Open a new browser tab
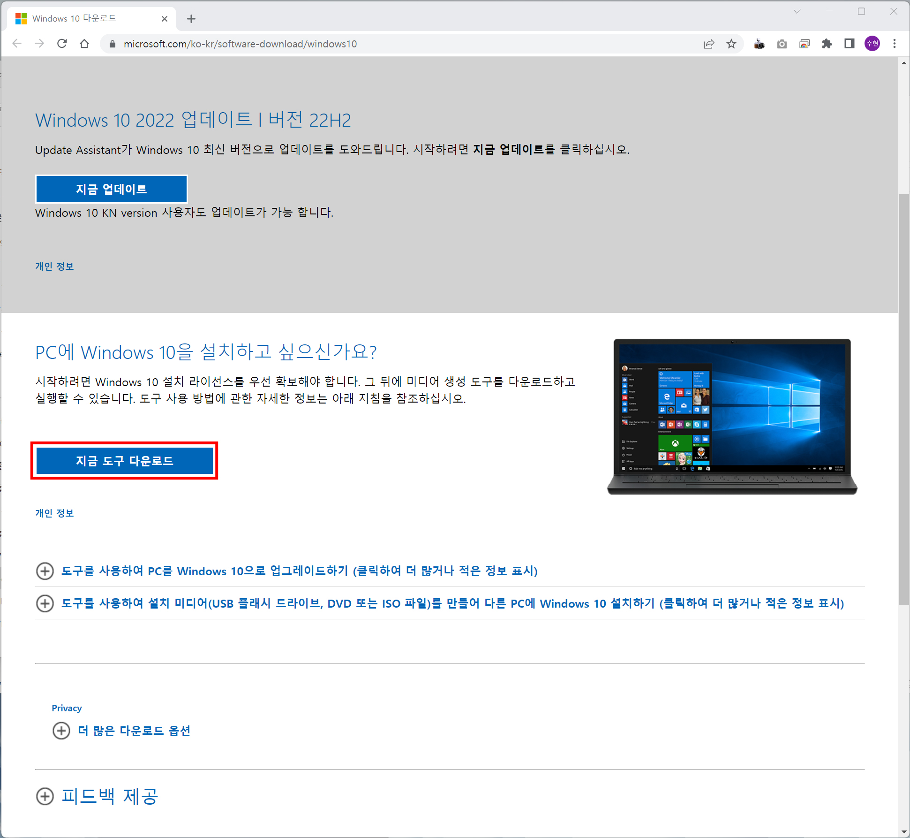The image size is (910, 838). click(191, 19)
